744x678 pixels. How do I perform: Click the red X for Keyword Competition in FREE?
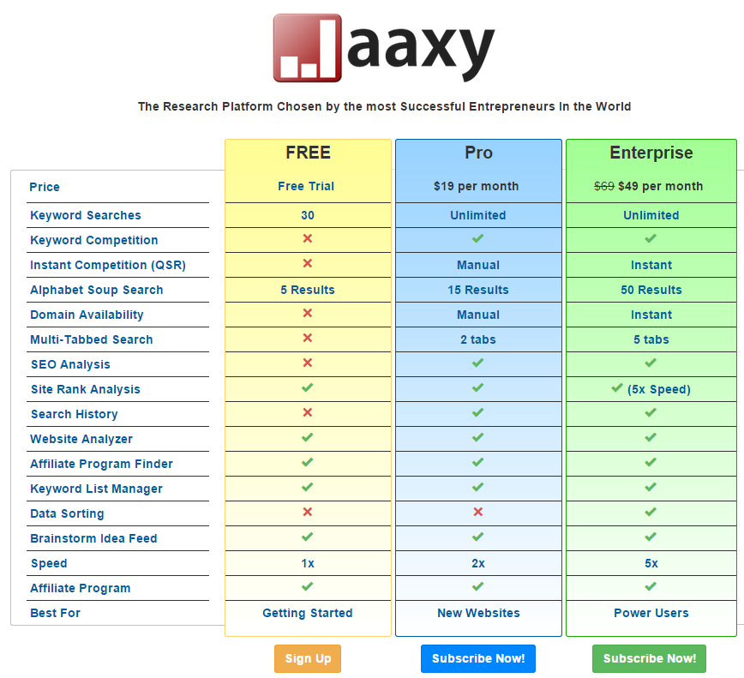(308, 238)
